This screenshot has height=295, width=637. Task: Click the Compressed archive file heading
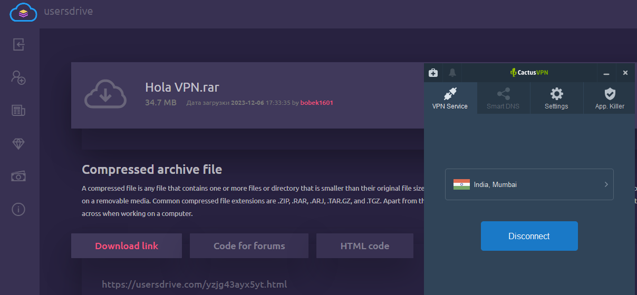152,170
